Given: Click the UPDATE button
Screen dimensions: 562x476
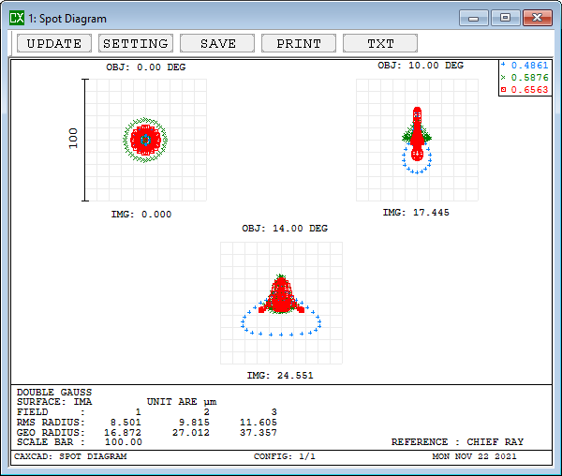Looking at the screenshot, I should 54,43.
